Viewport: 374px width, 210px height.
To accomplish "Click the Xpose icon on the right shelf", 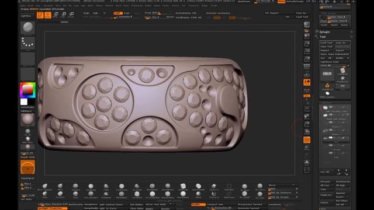I will [307, 170].
